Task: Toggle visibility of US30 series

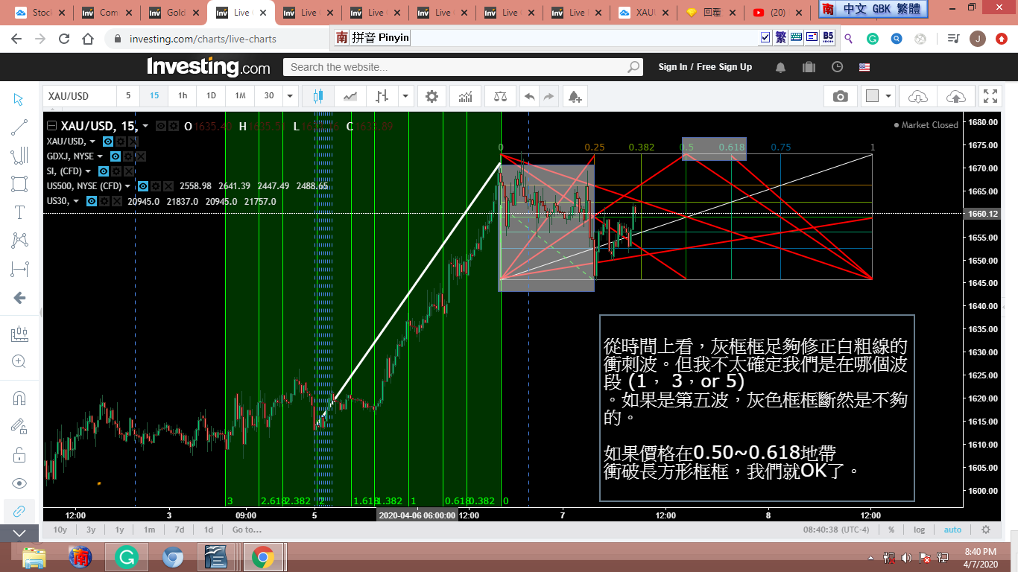Action: (92, 201)
